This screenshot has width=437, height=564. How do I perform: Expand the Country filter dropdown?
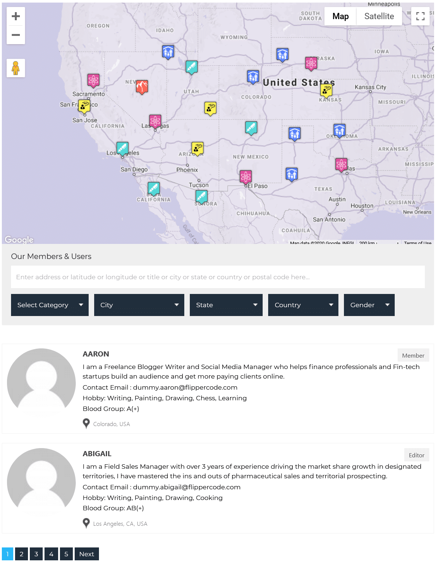point(303,305)
